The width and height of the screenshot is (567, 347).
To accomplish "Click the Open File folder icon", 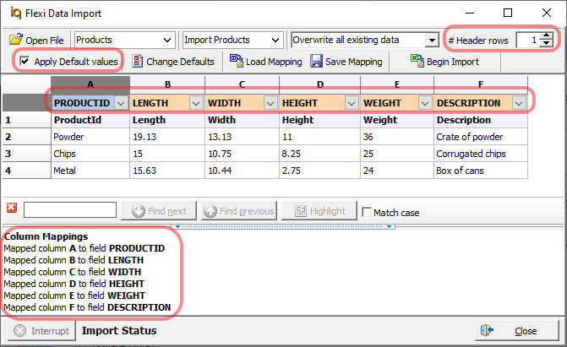I will [16, 39].
